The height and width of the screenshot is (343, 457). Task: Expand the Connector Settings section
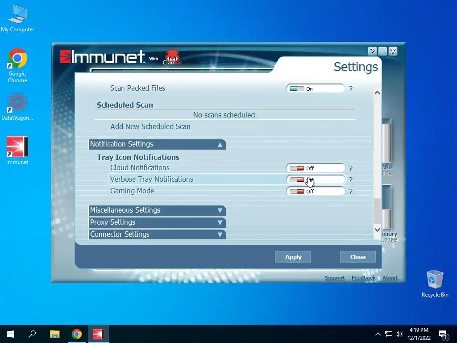point(158,234)
